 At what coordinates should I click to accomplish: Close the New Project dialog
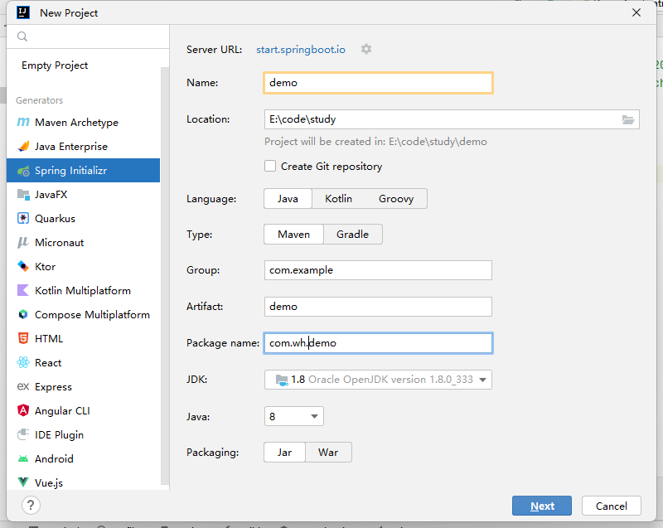[x=636, y=12]
